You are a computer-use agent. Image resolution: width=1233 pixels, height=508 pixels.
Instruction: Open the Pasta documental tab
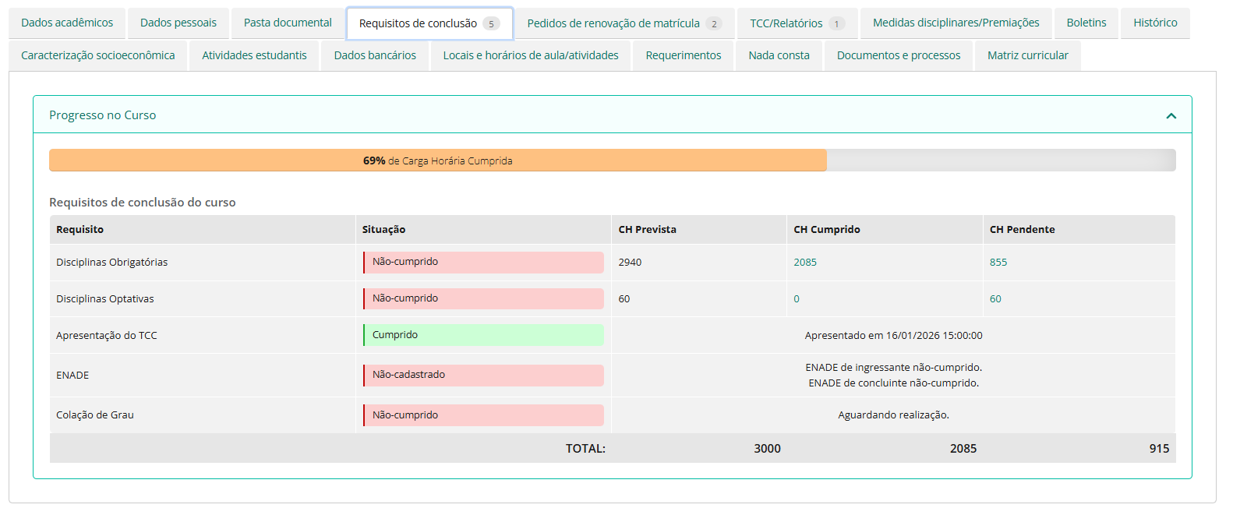(288, 23)
